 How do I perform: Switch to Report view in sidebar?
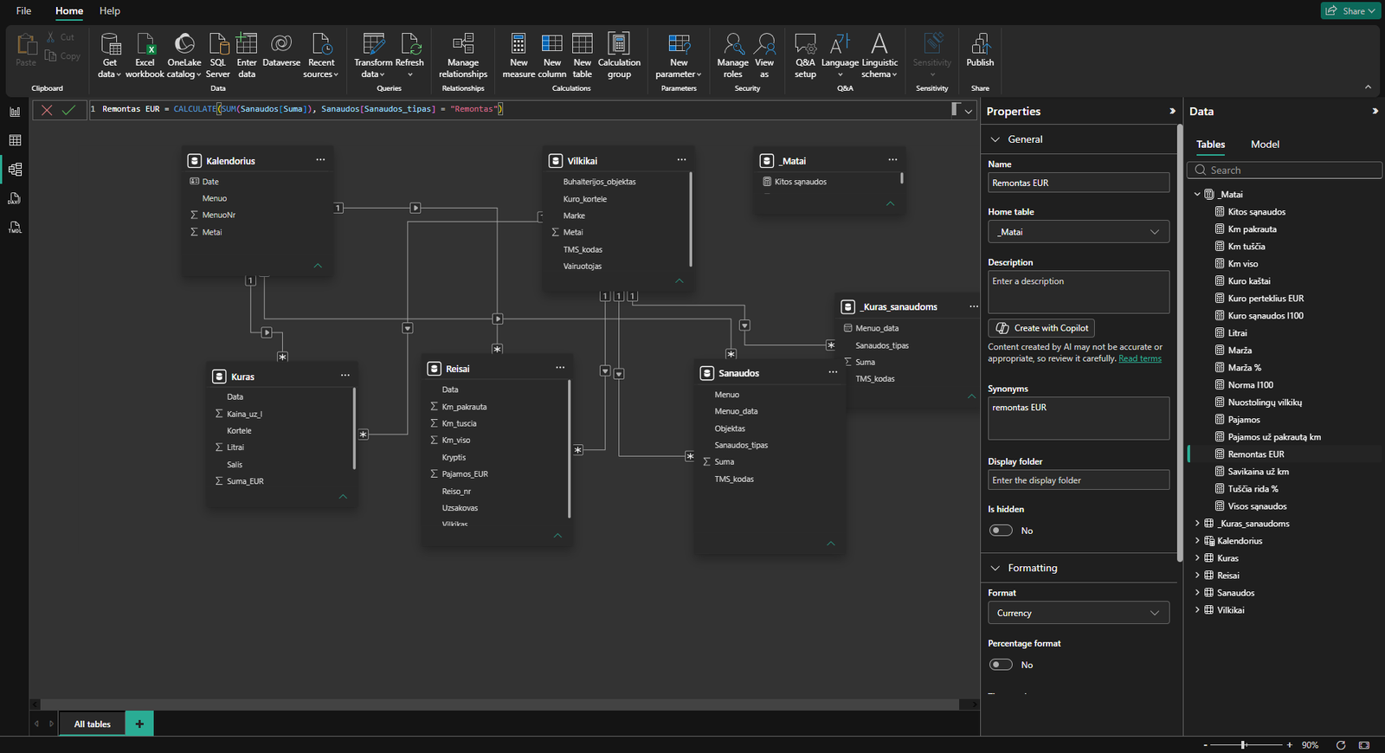[x=15, y=111]
